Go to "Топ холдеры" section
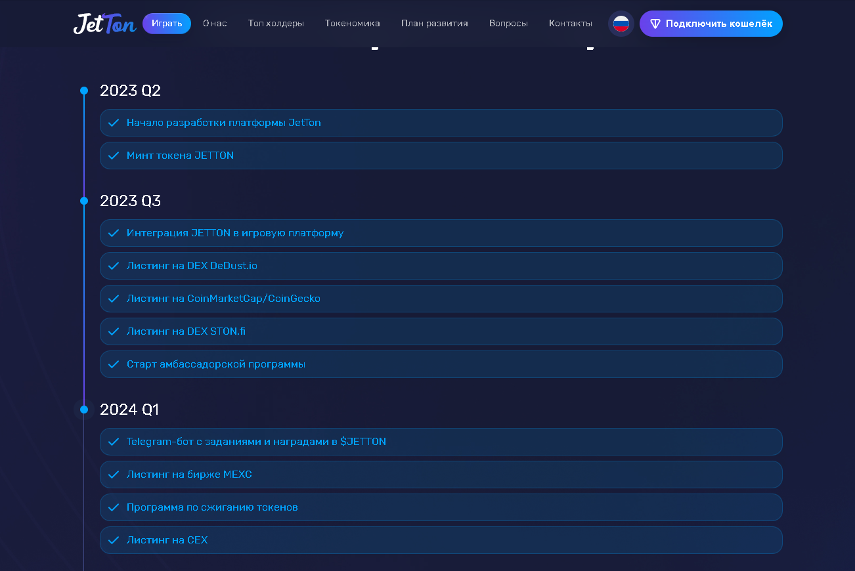The width and height of the screenshot is (855, 571). (276, 24)
